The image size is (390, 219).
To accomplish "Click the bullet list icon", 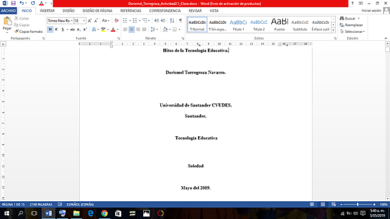I will (x=125, y=21).
